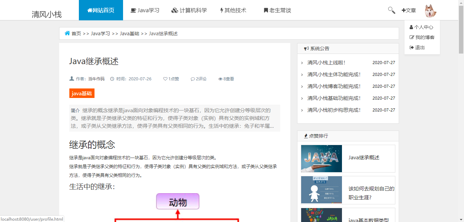Open 计算机科学 navigation menu
The height and width of the screenshot is (222, 464).
189,10
